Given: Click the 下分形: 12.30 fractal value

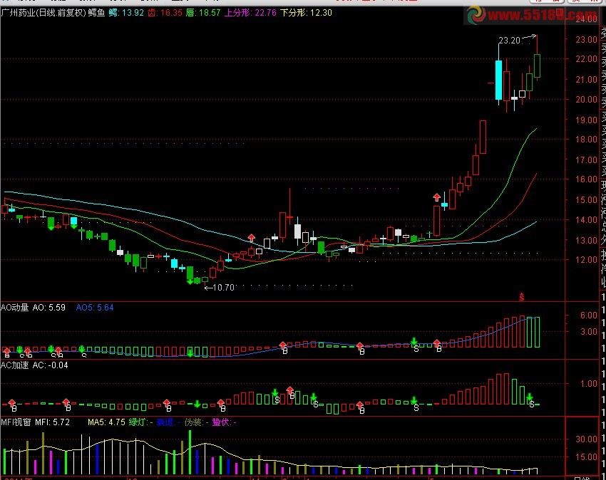Looking at the screenshot, I should (x=306, y=13).
